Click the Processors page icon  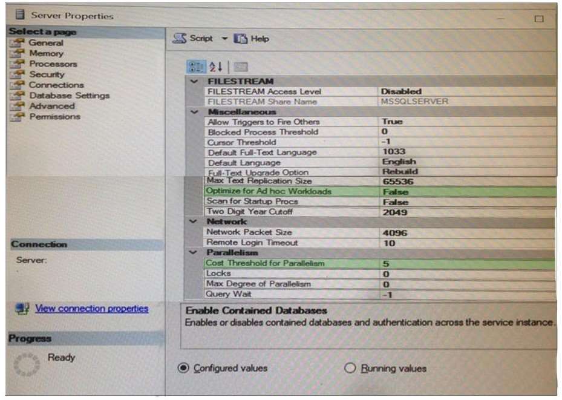point(17,64)
